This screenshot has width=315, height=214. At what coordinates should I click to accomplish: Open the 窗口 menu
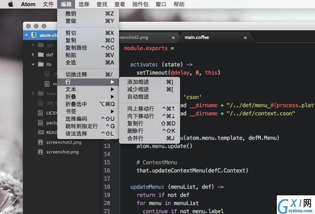[161, 4]
